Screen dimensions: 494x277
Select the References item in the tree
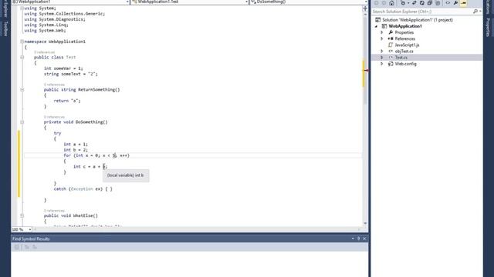(x=404, y=38)
